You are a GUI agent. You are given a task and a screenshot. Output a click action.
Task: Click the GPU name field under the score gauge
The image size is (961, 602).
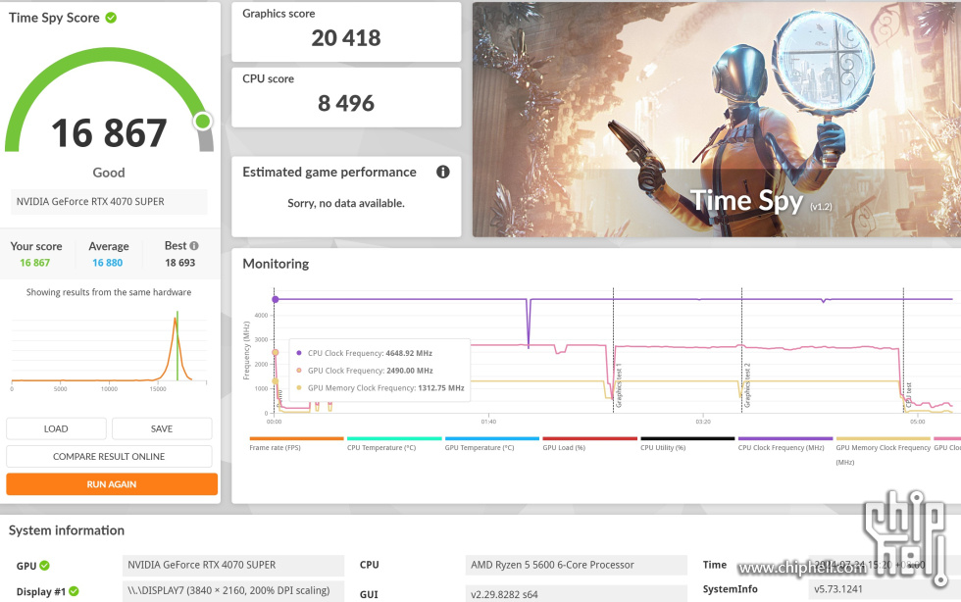(x=109, y=202)
